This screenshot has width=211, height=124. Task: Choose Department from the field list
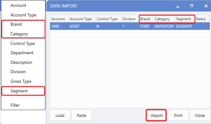click(x=22, y=53)
